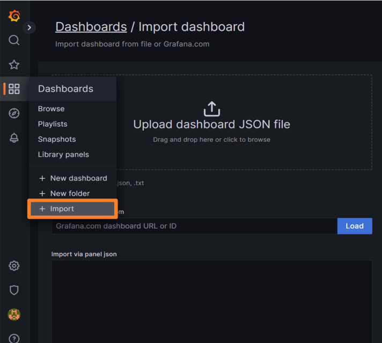Open the Configuration gear icon
Screen dimensions: 382x343
coord(14,266)
